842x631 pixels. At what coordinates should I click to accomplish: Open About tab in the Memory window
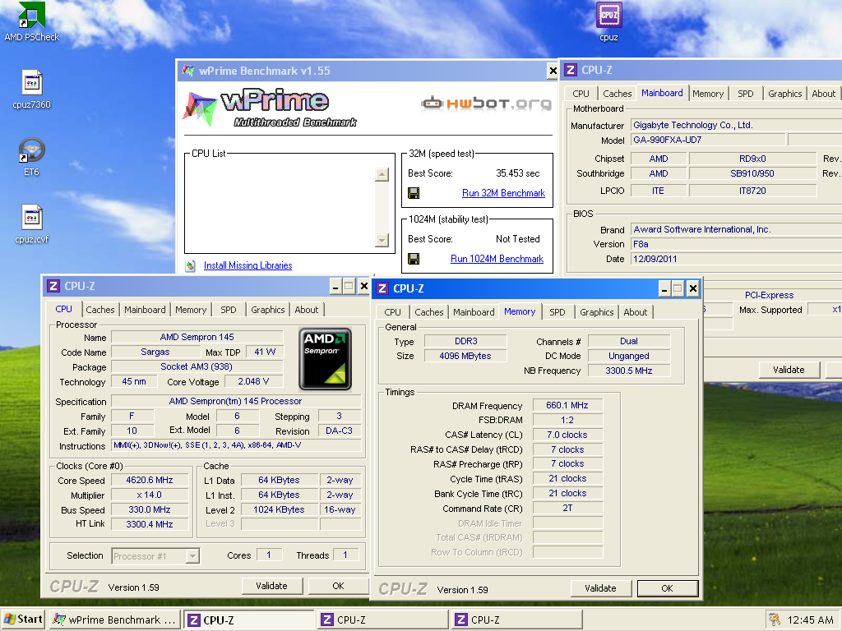point(636,311)
